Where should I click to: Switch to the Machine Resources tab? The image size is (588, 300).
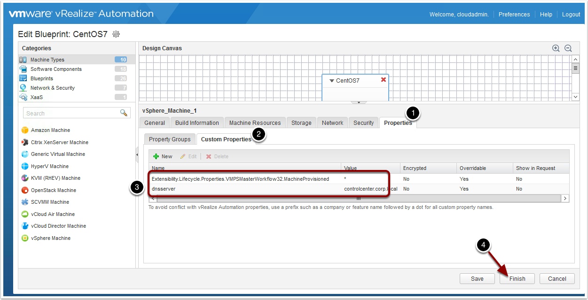255,123
